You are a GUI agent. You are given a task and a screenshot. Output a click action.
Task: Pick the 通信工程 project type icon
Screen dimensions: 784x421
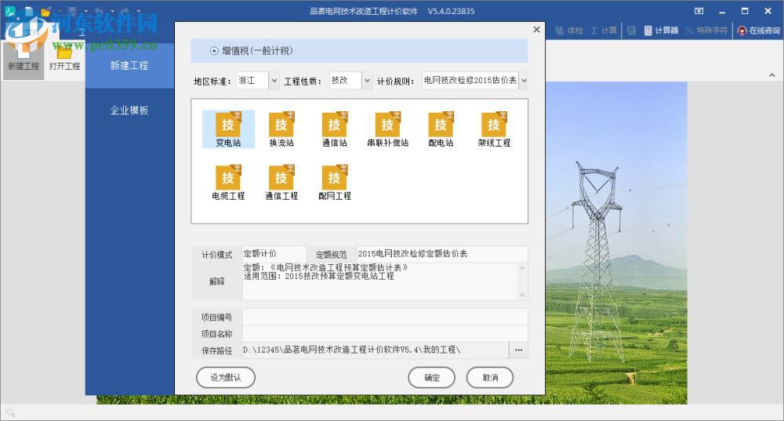[x=281, y=183]
